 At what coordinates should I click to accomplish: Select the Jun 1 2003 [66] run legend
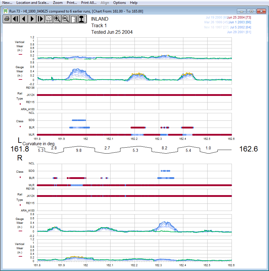(240, 22)
